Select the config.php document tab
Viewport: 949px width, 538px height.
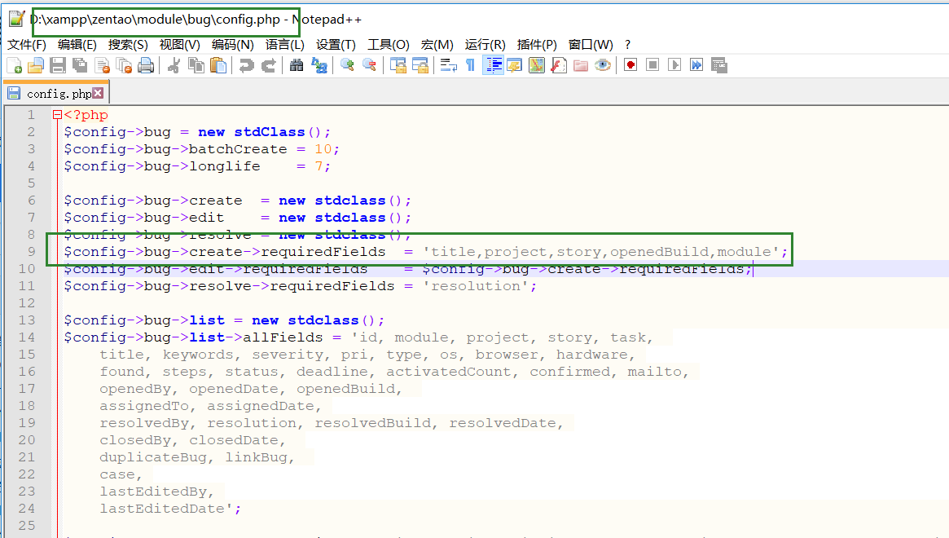tap(59, 94)
